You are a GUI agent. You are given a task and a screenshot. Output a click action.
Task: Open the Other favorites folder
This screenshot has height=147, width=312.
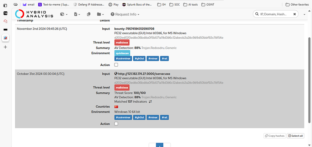point(297,4)
